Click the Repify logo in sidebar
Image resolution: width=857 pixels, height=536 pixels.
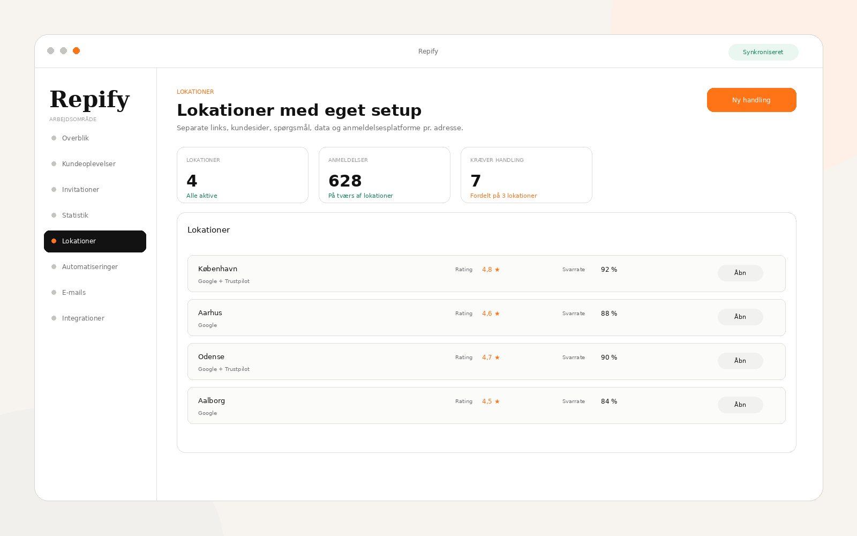[x=90, y=100]
